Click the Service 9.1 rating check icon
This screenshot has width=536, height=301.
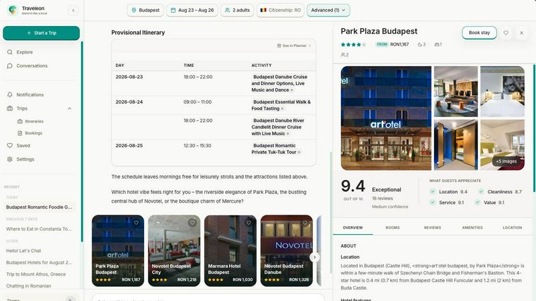432,203
